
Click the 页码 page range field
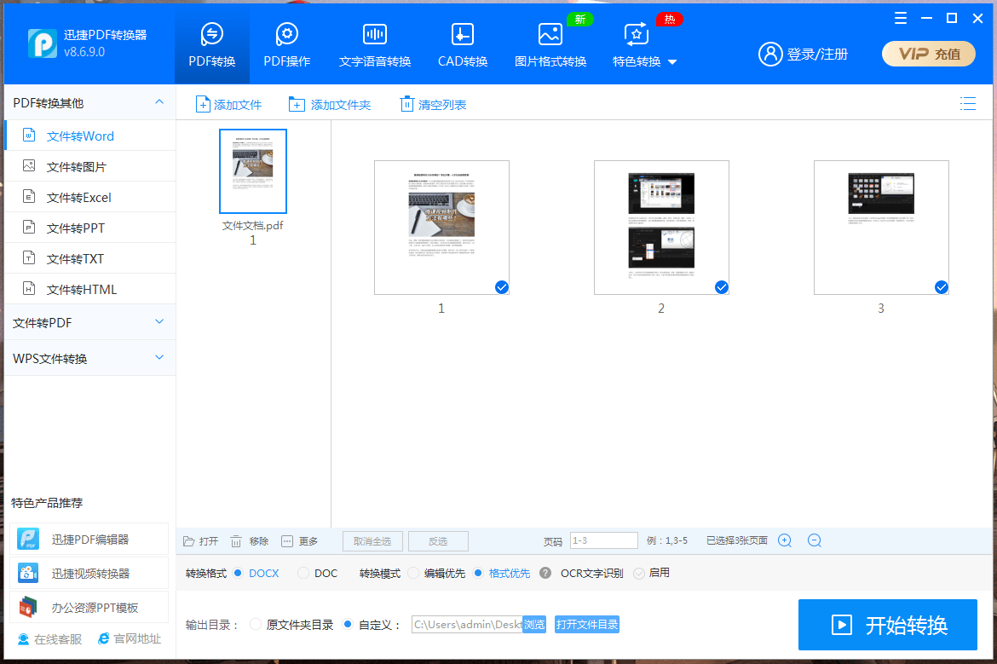point(603,540)
